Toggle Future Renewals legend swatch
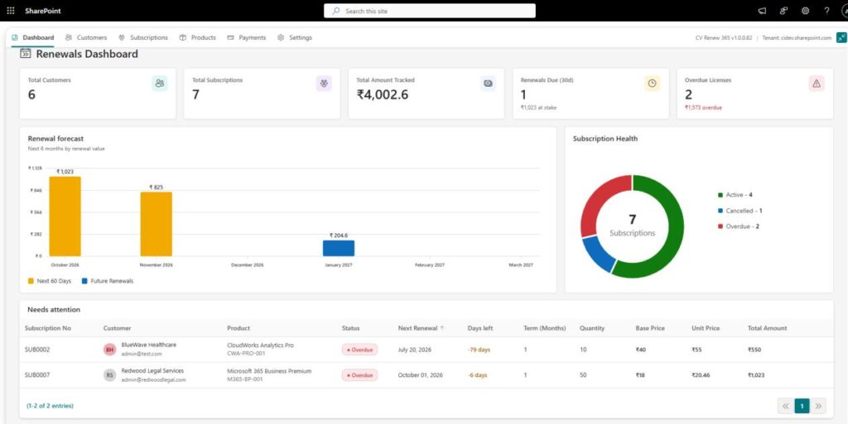This screenshot has height=424, width=848. tap(84, 281)
